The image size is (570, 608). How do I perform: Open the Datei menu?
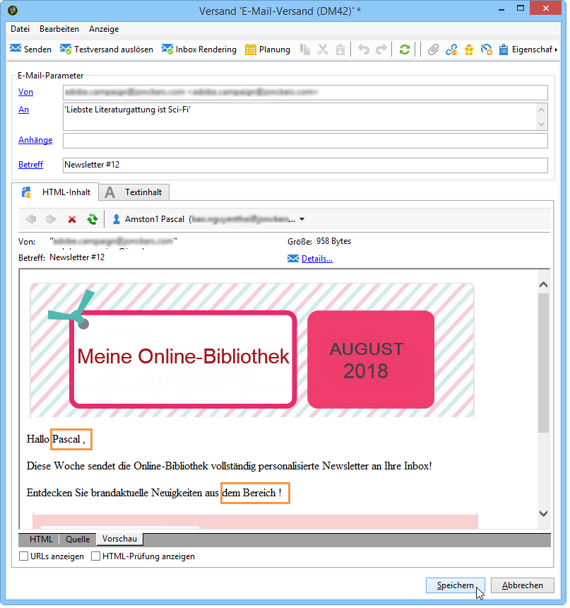[x=20, y=29]
